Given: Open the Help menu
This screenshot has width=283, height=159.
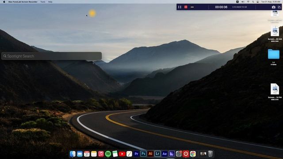Looking at the screenshot, I should click(50, 2).
